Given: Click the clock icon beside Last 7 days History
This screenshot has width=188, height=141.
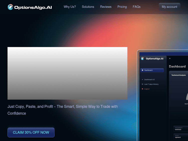Looking at the screenshot, I should (142, 84).
